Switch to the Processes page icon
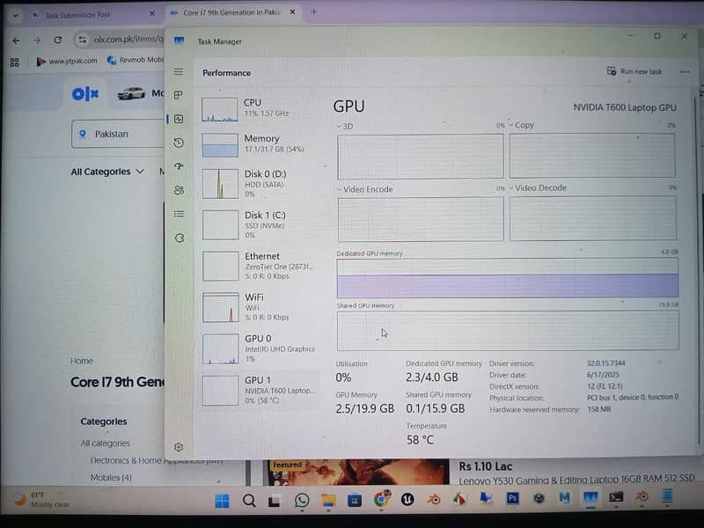Screen dimensions: 704x528 pyautogui.click(x=179, y=95)
